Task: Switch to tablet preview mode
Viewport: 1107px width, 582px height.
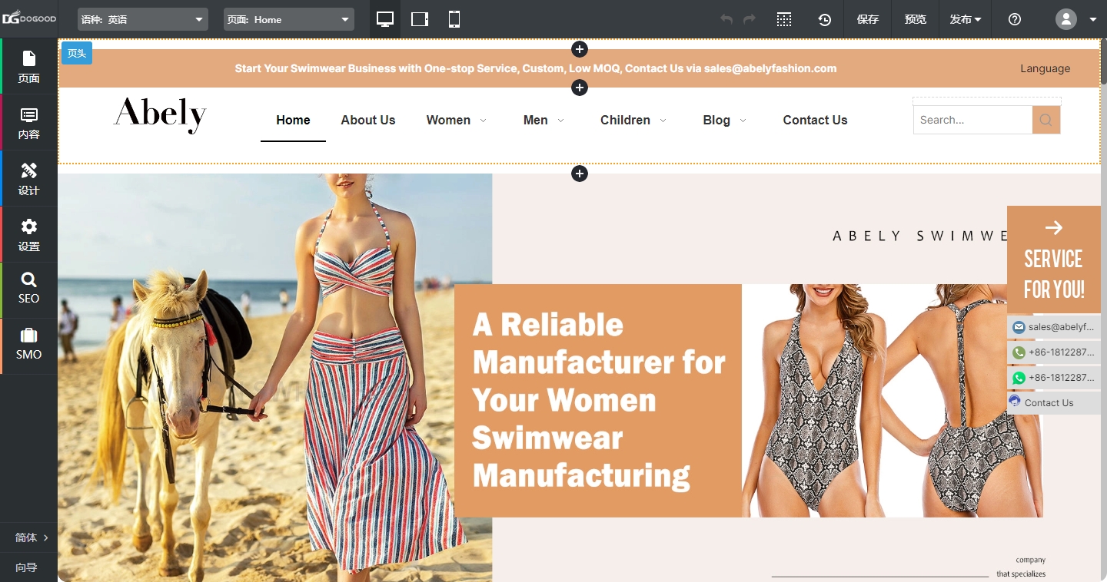Action: [x=420, y=19]
